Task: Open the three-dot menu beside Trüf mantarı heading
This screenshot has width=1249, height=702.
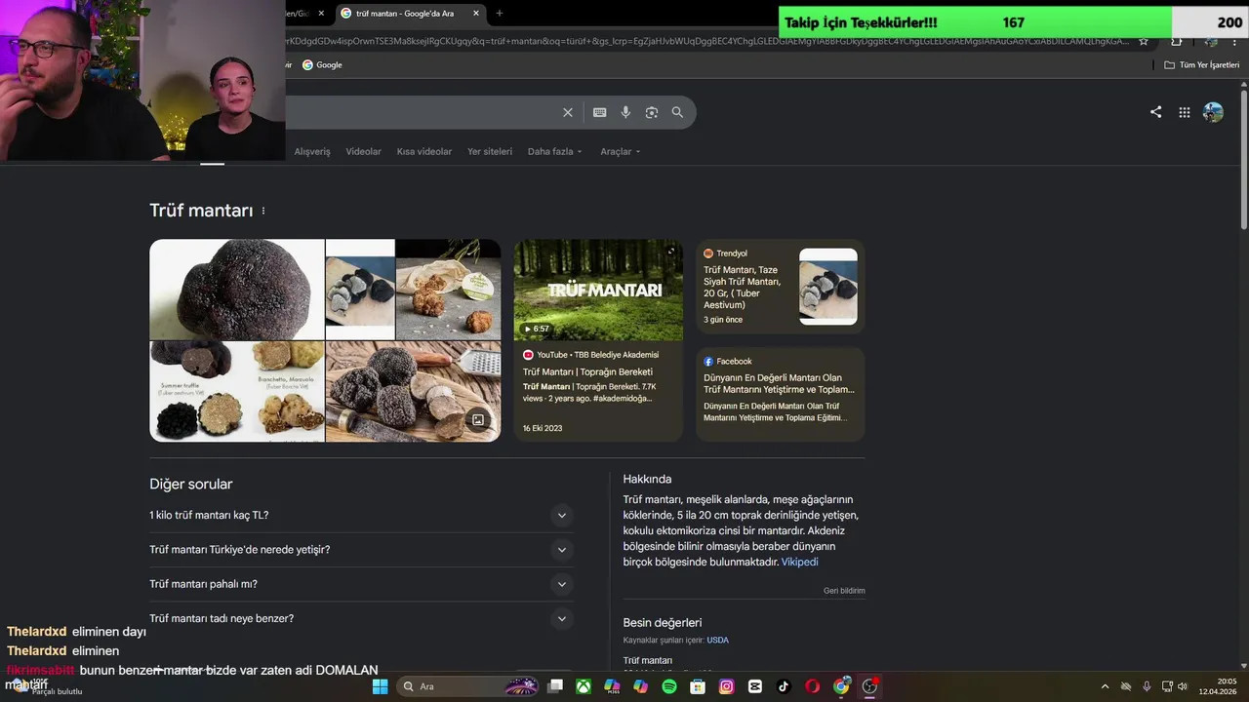Action: (263, 211)
